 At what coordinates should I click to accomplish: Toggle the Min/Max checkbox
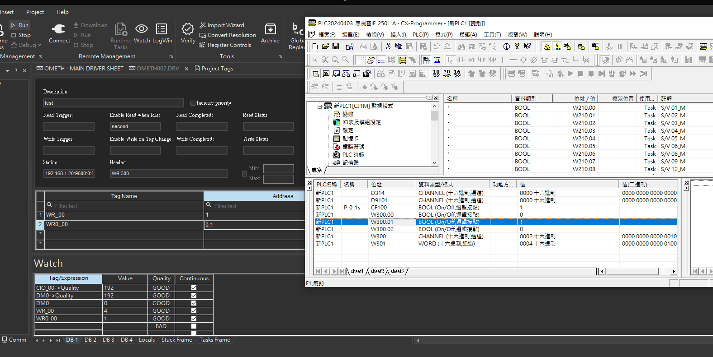coord(244,174)
